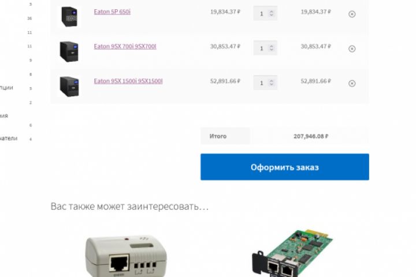Remove Eaton 5P 650i from cart

(x=352, y=14)
